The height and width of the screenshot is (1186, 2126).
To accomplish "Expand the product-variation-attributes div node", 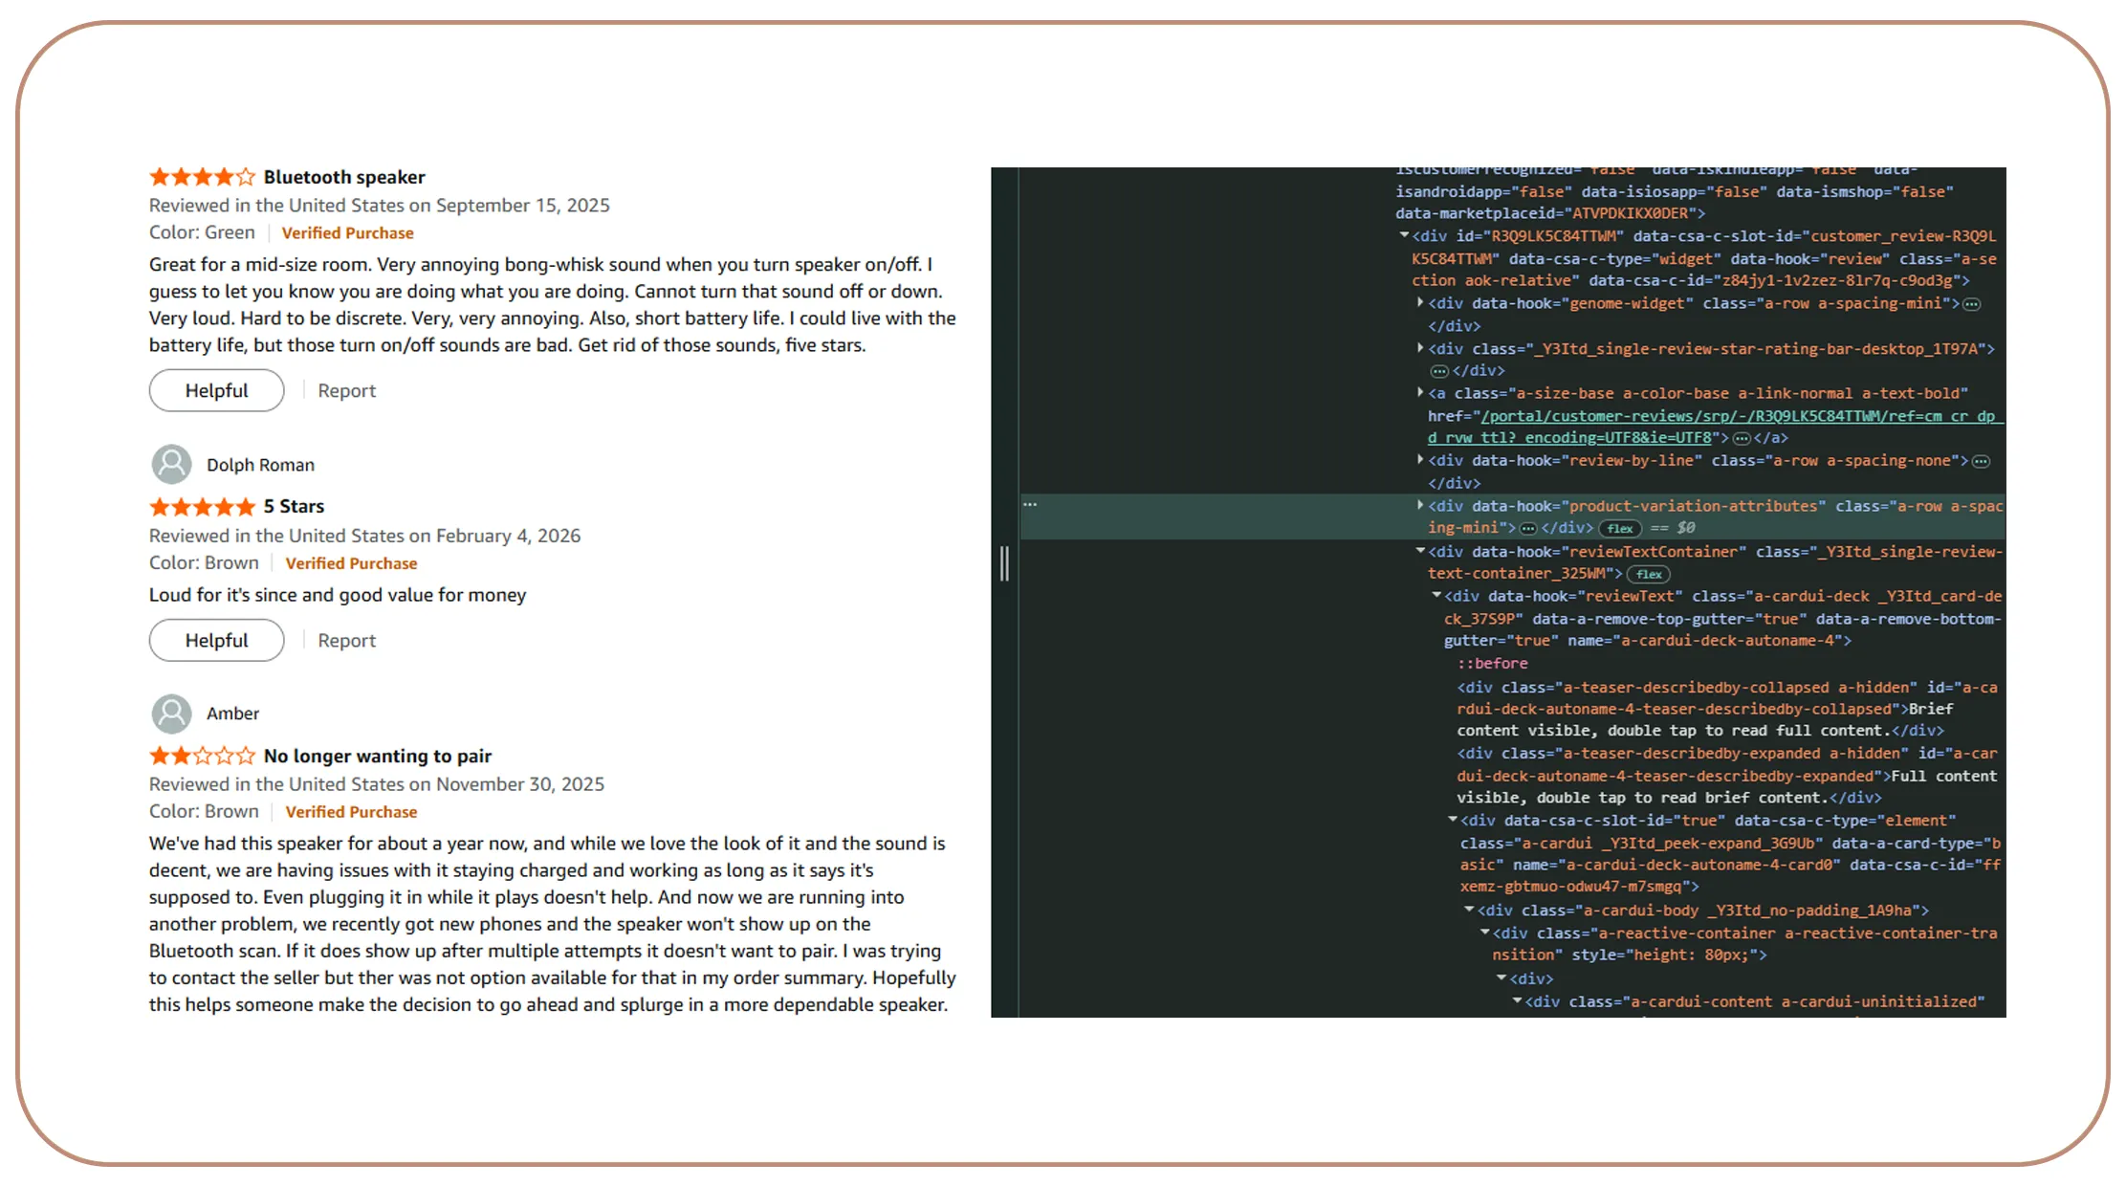I will pos(1420,505).
